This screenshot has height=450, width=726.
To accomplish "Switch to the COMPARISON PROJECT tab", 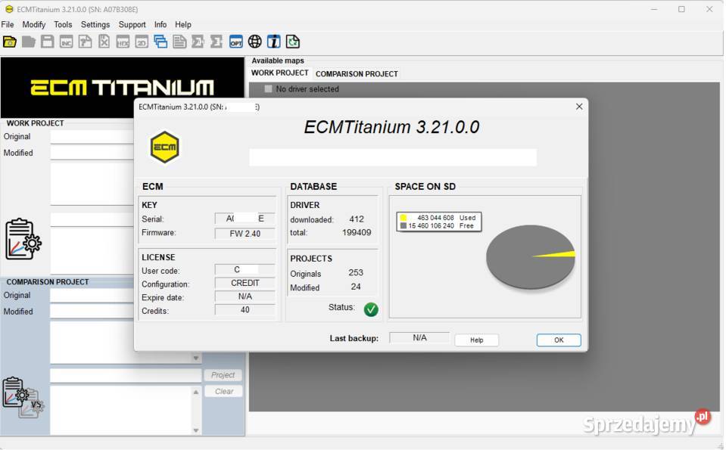I will [357, 73].
